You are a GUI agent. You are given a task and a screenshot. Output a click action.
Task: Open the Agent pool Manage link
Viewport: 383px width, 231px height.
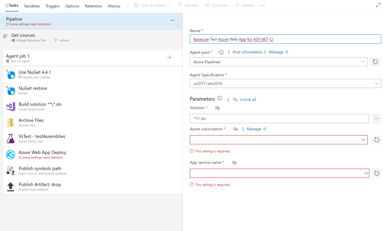tap(279, 52)
